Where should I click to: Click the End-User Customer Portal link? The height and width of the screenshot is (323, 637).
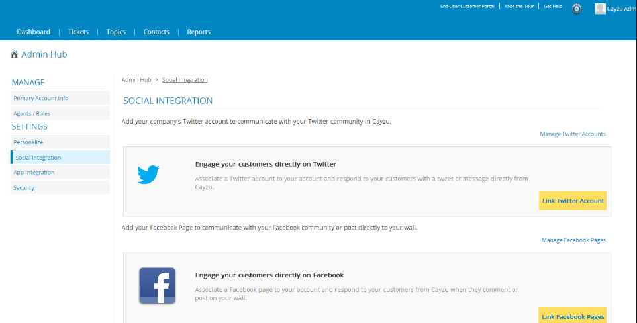pos(467,6)
